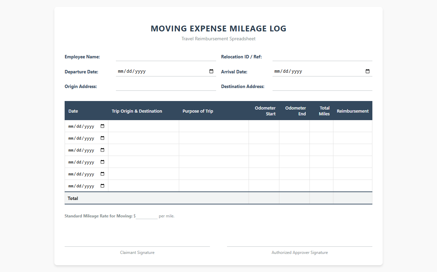
Task: Click the Standard Mileage Rate for Moving label
Action: pyautogui.click(x=98, y=216)
